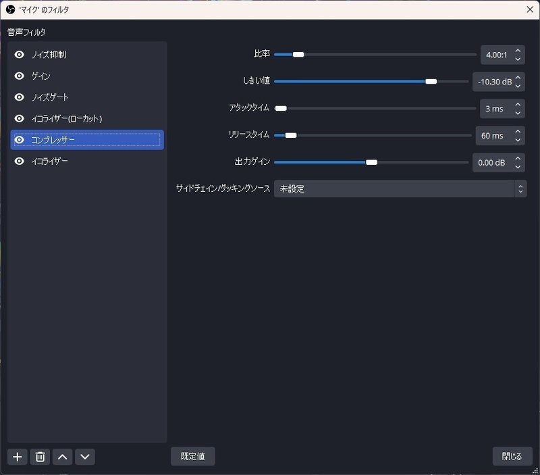Click the window resize grip corner
Viewport: 540px width, 475px height.
[x=535, y=471]
